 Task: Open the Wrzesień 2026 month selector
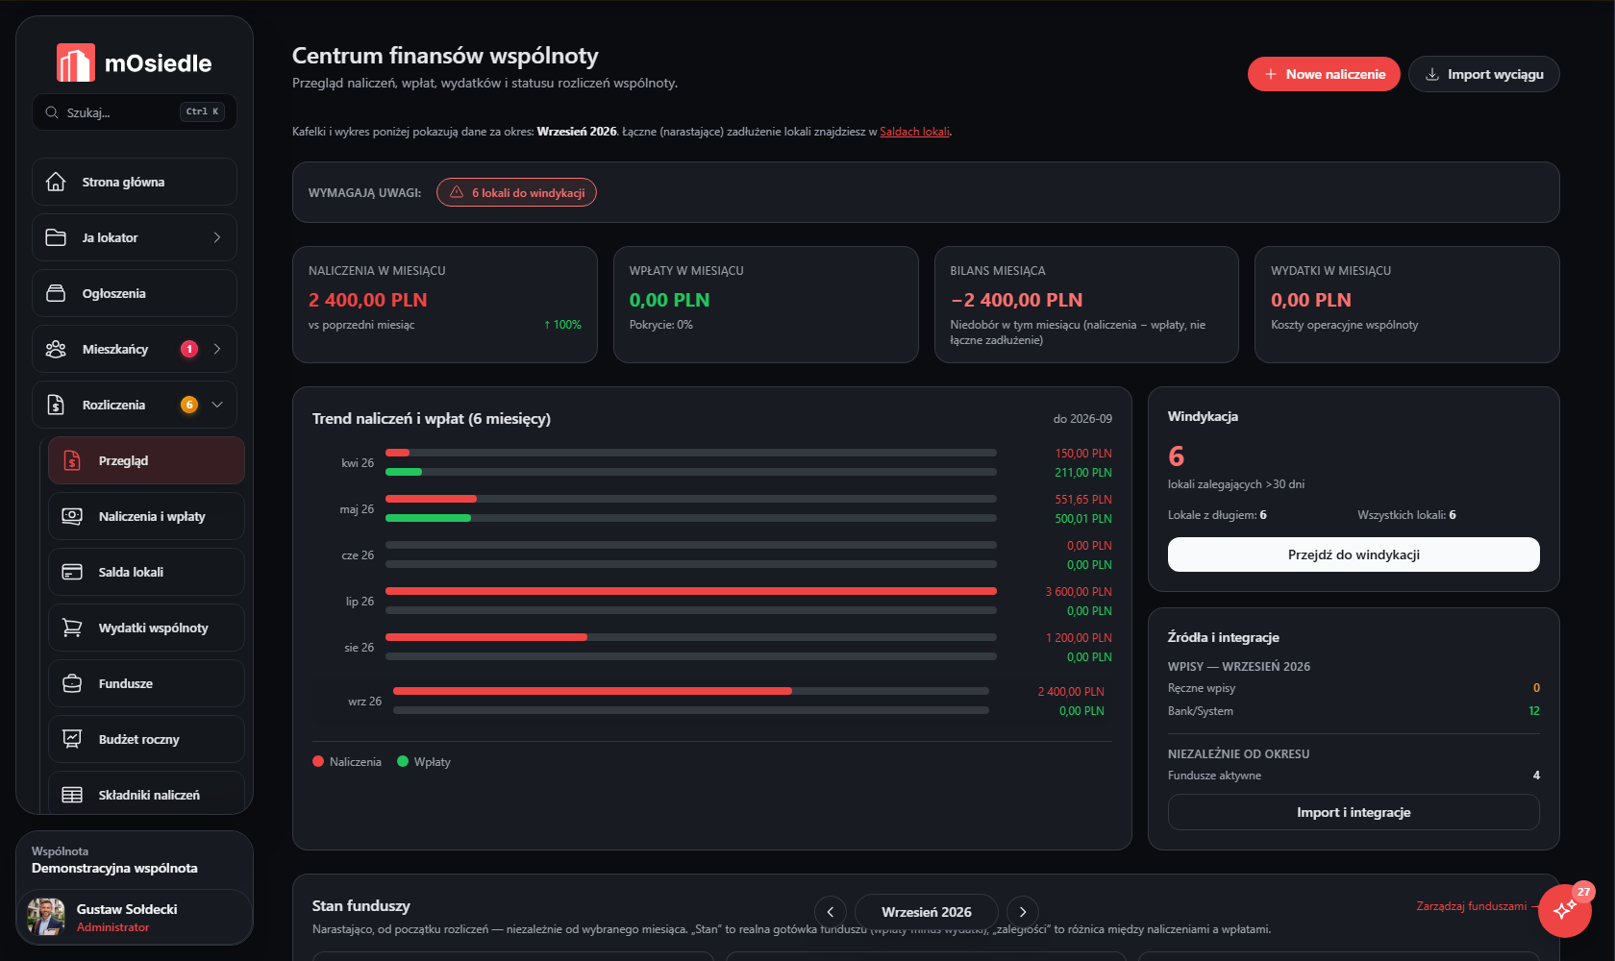pos(927,912)
